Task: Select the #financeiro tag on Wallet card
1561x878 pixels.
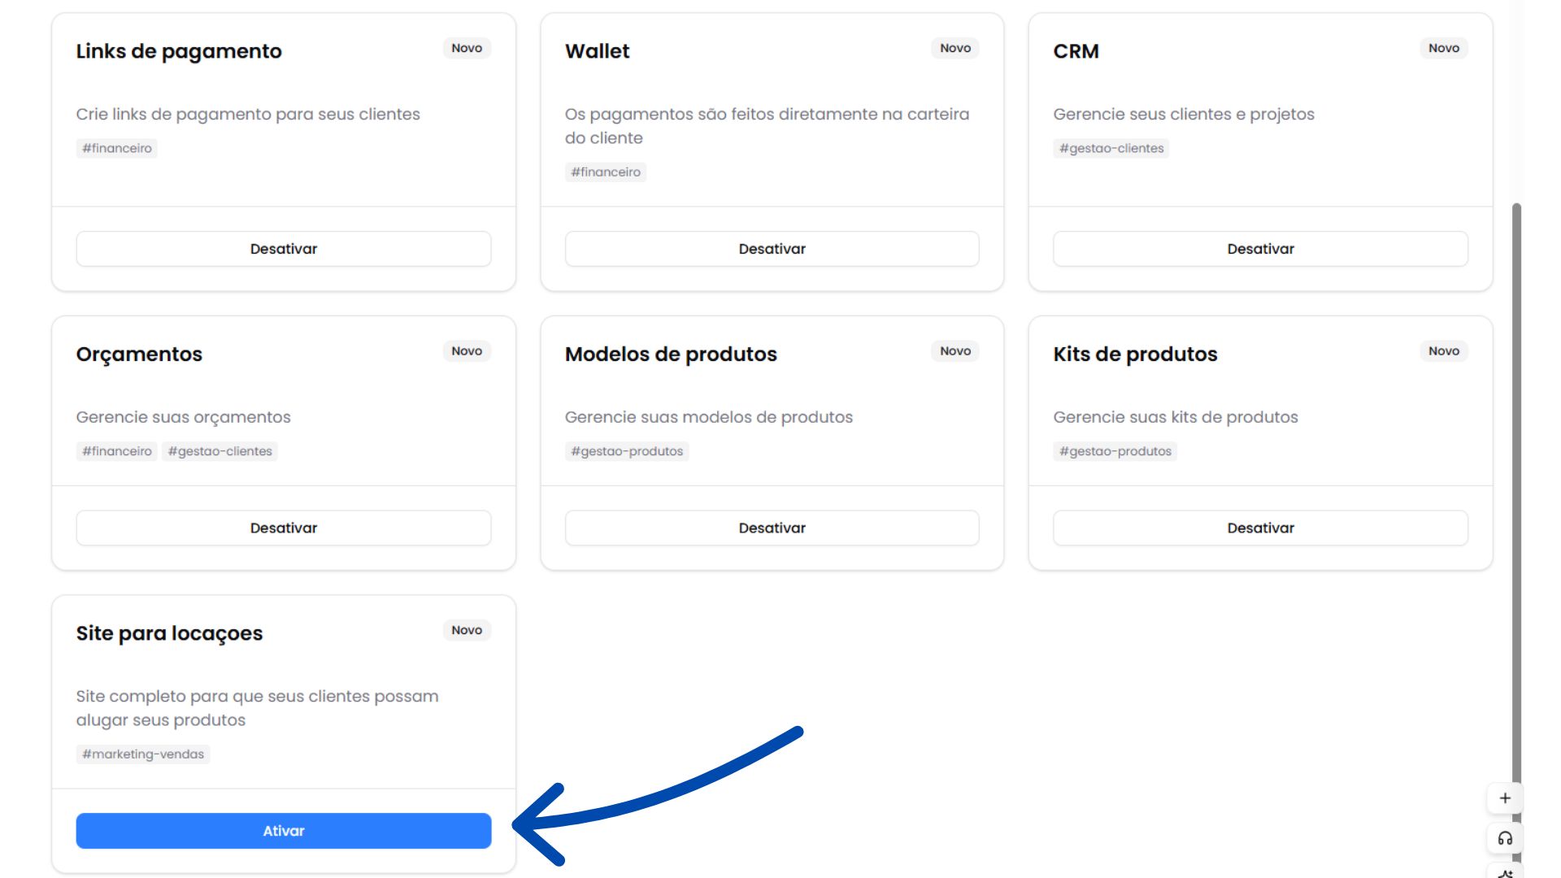Action: pyautogui.click(x=605, y=172)
